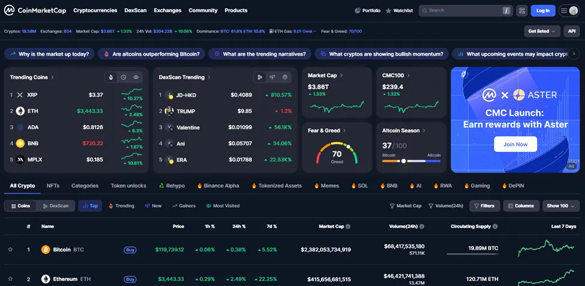Switch to DexScan view toggle
The width and height of the screenshot is (585, 286).
click(x=56, y=206)
